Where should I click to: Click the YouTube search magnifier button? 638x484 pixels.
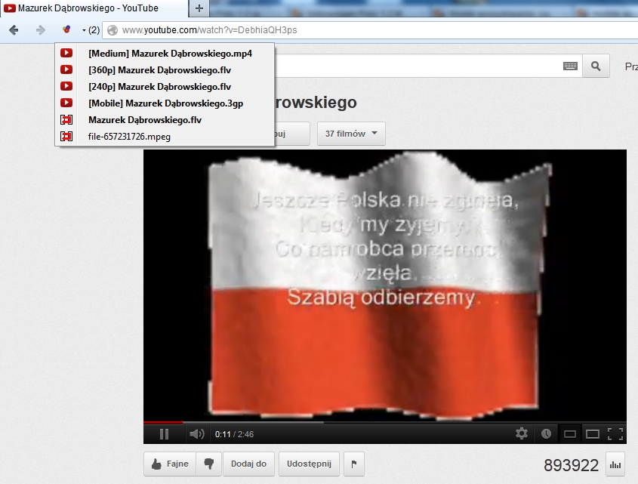coord(596,66)
